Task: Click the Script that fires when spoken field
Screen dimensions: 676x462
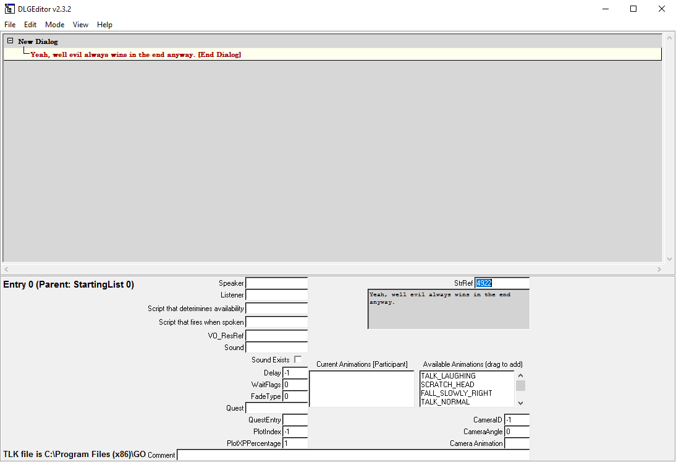Action: coord(276,322)
